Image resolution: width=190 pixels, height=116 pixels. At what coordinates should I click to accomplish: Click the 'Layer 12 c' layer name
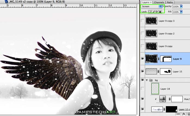[x=184, y=110]
